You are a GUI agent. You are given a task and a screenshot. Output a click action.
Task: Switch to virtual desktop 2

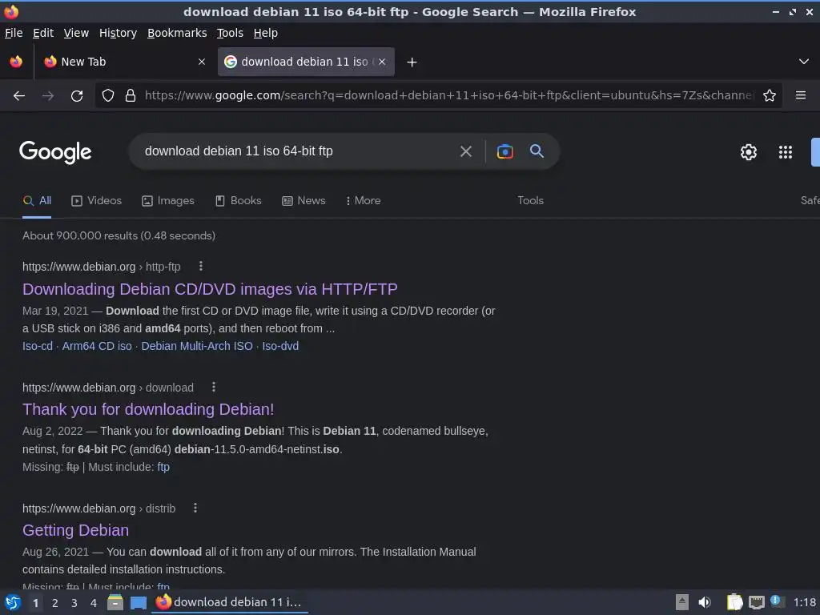pos(55,603)
